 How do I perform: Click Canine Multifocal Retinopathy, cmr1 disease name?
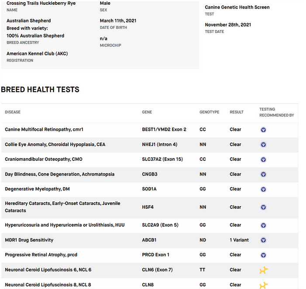click(44, 129)
